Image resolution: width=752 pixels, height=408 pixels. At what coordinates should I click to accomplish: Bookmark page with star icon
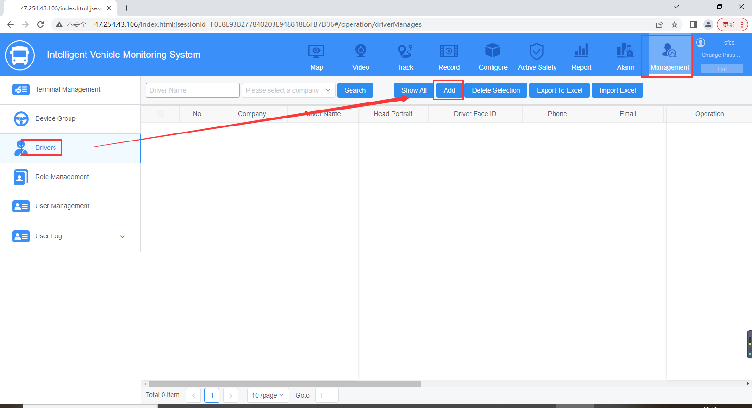[674, 24]
